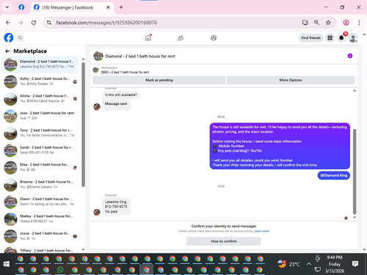Go back using the Marketplace back arrow

[x=7, y=51]
